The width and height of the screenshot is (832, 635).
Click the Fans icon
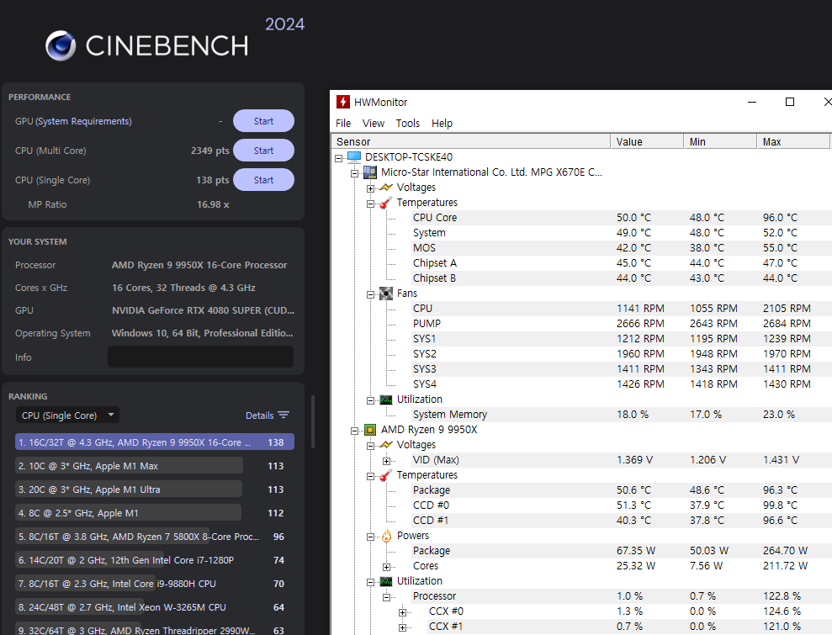click(x=386, y=294)
